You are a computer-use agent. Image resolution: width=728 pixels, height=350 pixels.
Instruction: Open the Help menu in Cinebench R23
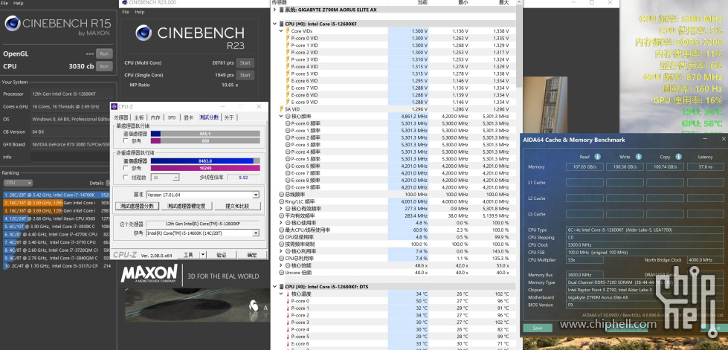click(140, 12)
